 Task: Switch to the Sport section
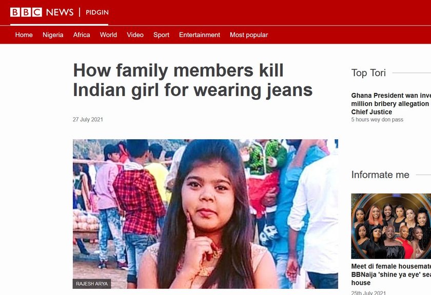[x=161, y=35]
